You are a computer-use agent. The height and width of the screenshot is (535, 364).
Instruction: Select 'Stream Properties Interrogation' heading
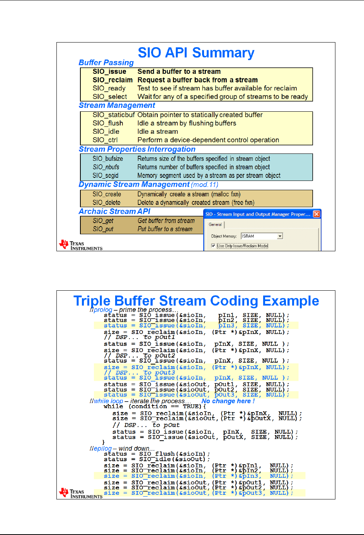137,149
